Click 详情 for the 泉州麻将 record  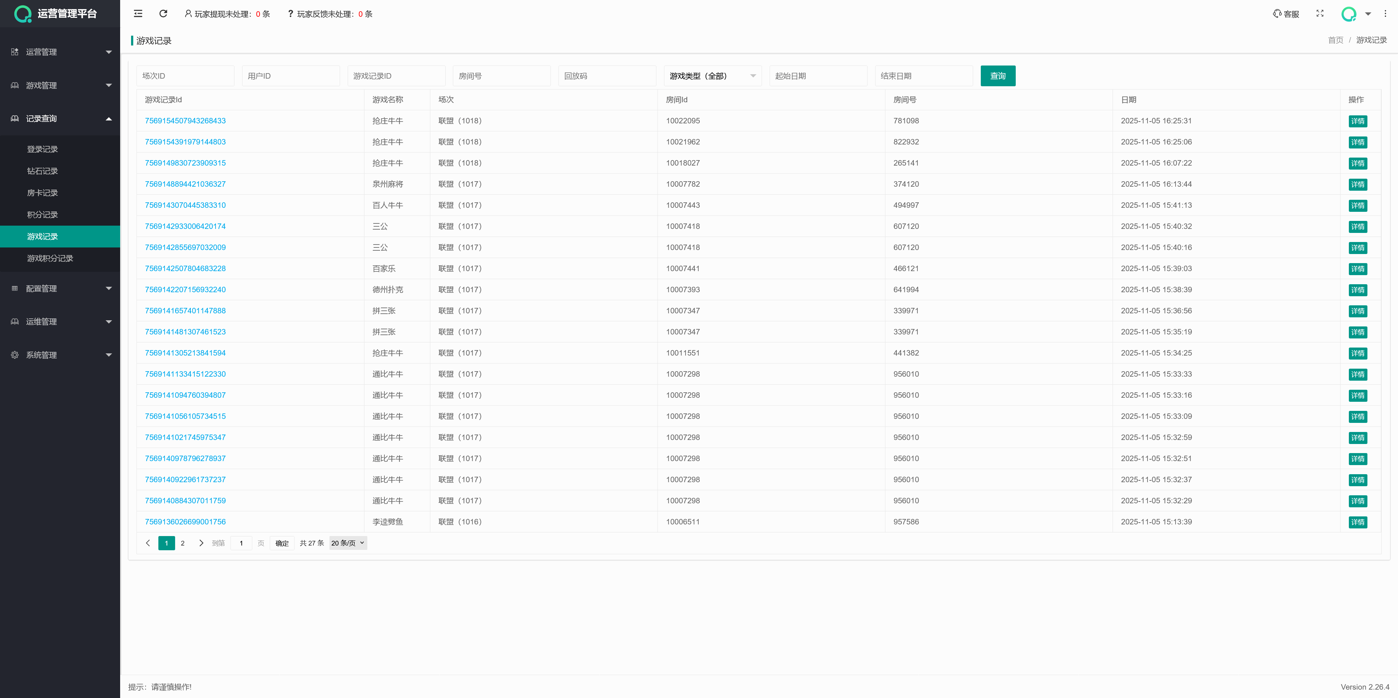point(1357,185)
